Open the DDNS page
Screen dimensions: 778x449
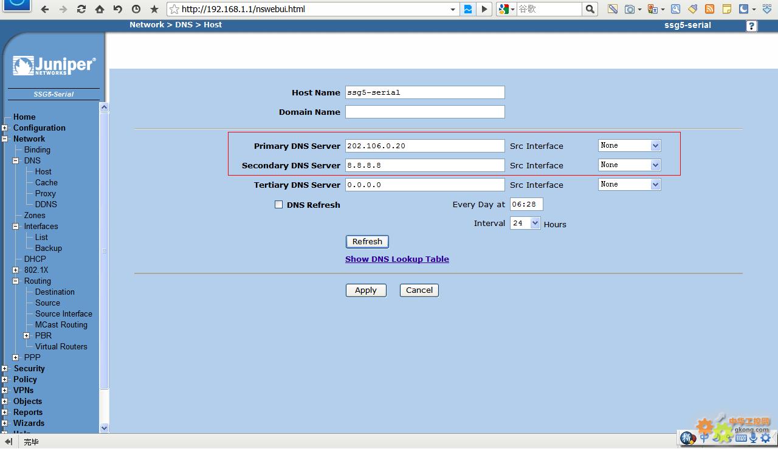(x=46, y=205)
